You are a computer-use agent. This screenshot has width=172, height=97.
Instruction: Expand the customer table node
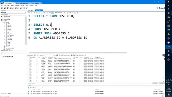[5, 31]
